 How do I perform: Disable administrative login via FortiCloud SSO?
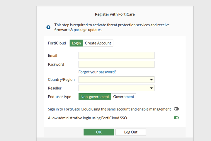click(176, 118)
